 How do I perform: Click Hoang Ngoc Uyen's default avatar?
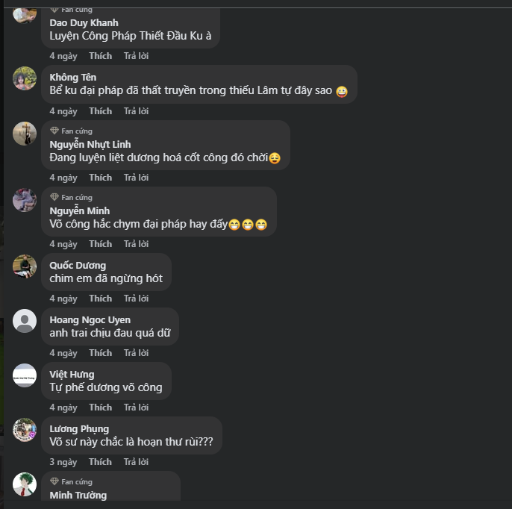[25, 321]
